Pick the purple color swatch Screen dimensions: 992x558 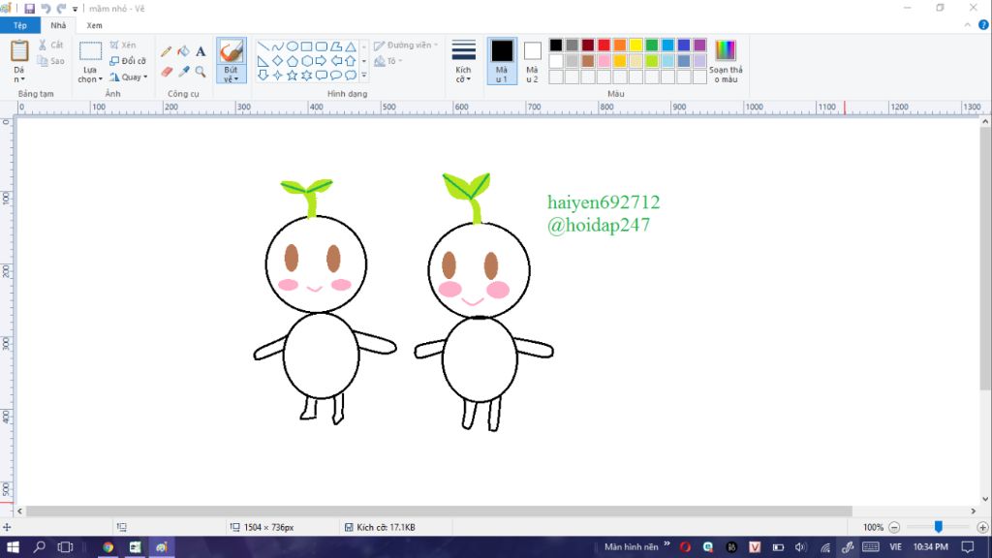click(x=699, y=45)
